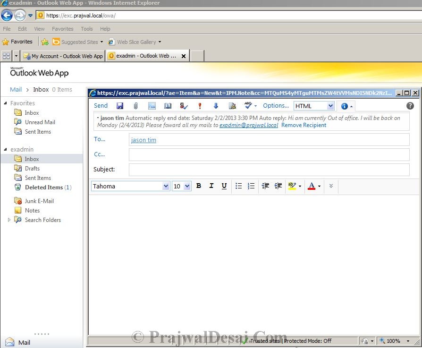Open the font color dropdown arrow
422x348 pixels.
click(319, 186)
